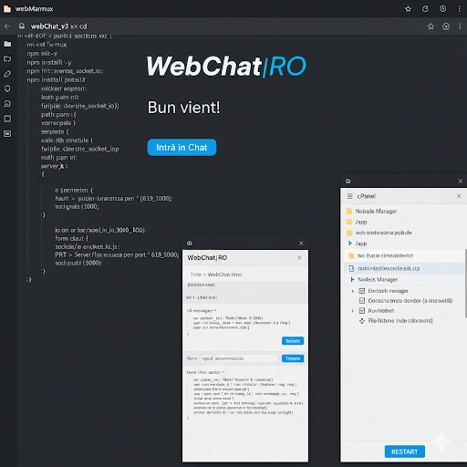
Task: Click the lock icon beside webChat_v3
Action: click(x=22, y=26)
